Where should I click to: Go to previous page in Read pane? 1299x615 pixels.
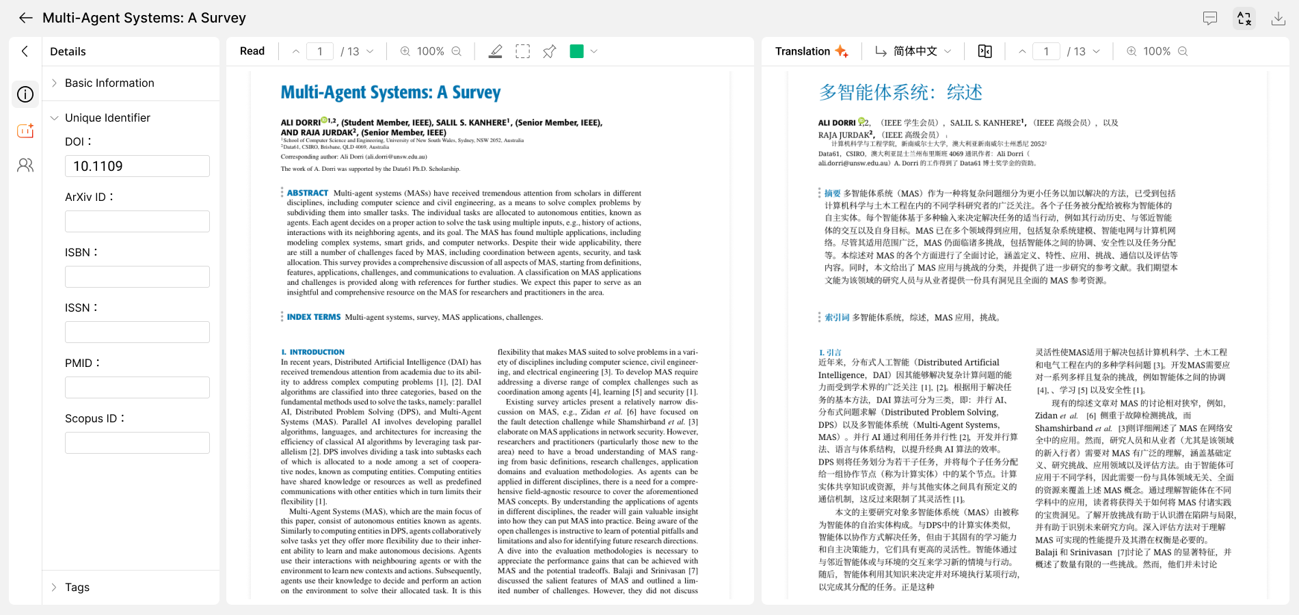click(x=296, y=51)
